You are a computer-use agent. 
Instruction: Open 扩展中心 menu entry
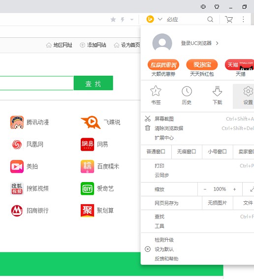tap(164, 138)
